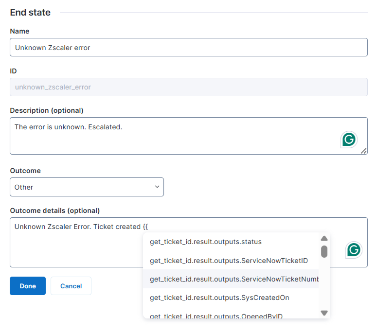This screenshot has height=334, width=376.
Task: Pick the highlighted ServiceNowTicketNumber suggestion
Action: 233,279
